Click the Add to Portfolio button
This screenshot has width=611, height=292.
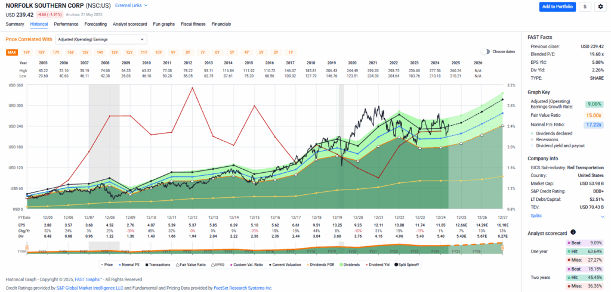click(557, 7)
